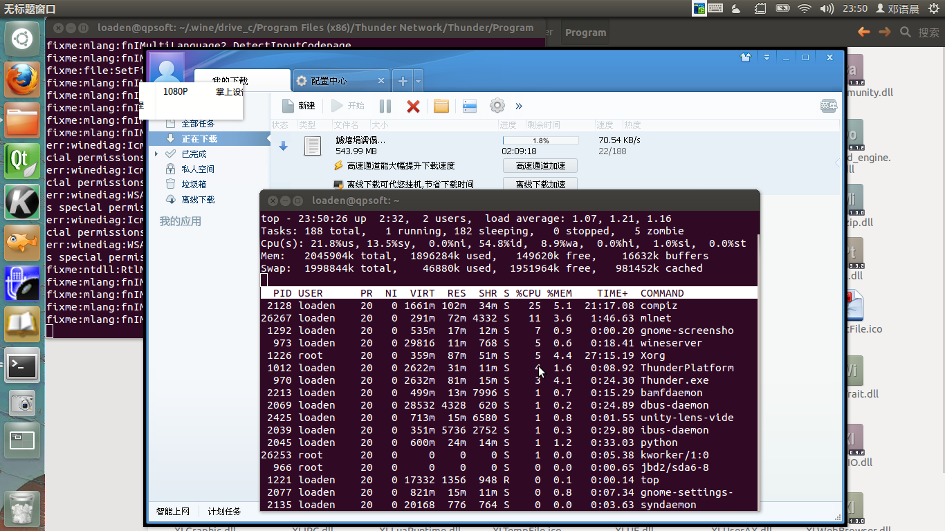The width and height of the screenshot is (945, 531).
Task: Click the orange back arrow in file manager
Action: (863, 32)
